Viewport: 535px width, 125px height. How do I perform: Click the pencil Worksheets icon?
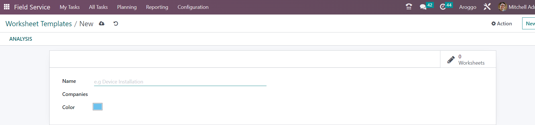pyautogui.click(x=451, y=60)
